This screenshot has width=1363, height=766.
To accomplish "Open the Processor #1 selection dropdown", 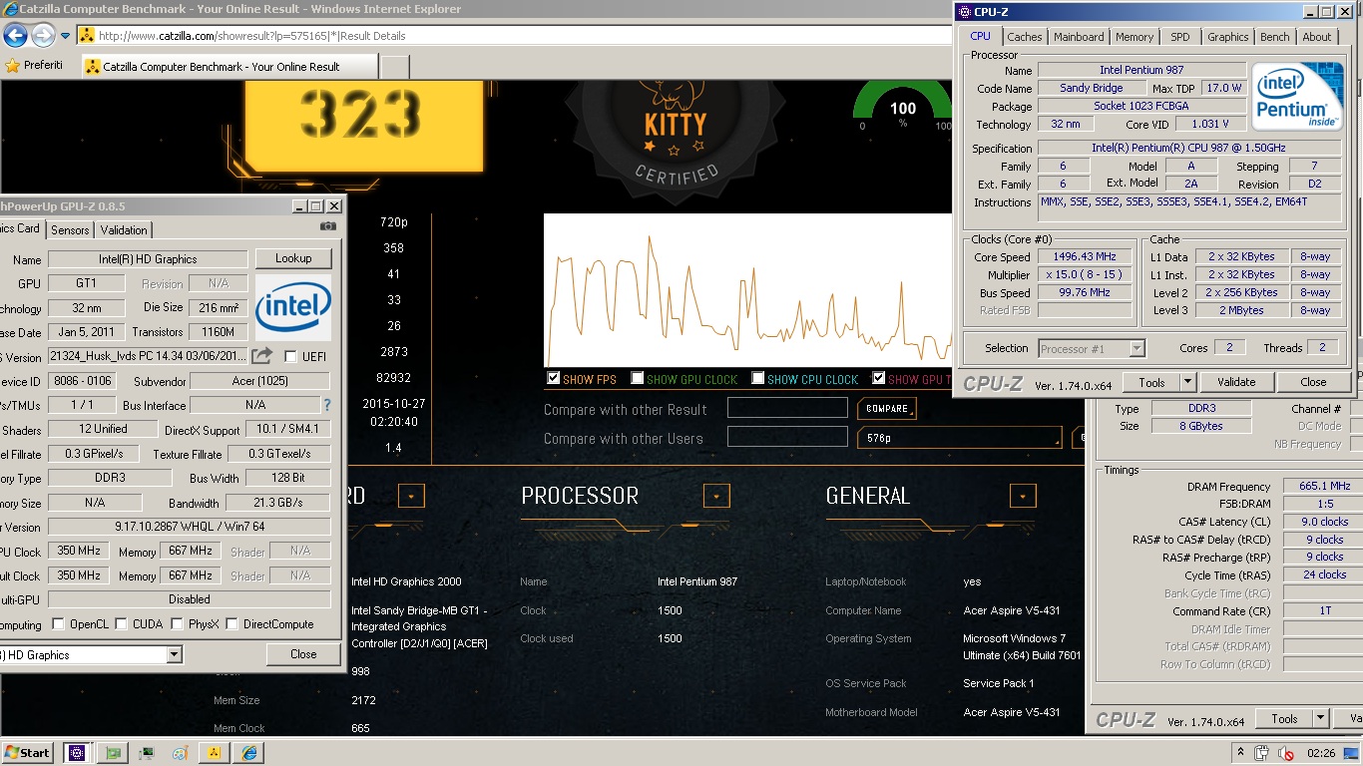I will coord(1136,348).
